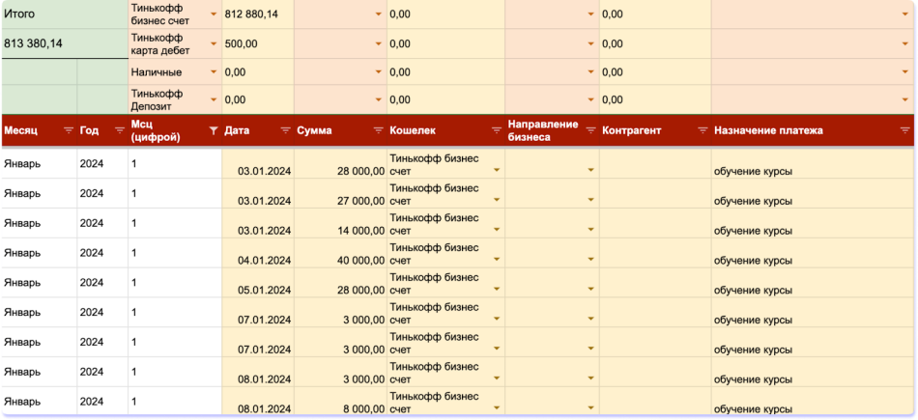
Task: Expand the Тинькофф карта дебет dropdown
Action: [x=213, y=44]
